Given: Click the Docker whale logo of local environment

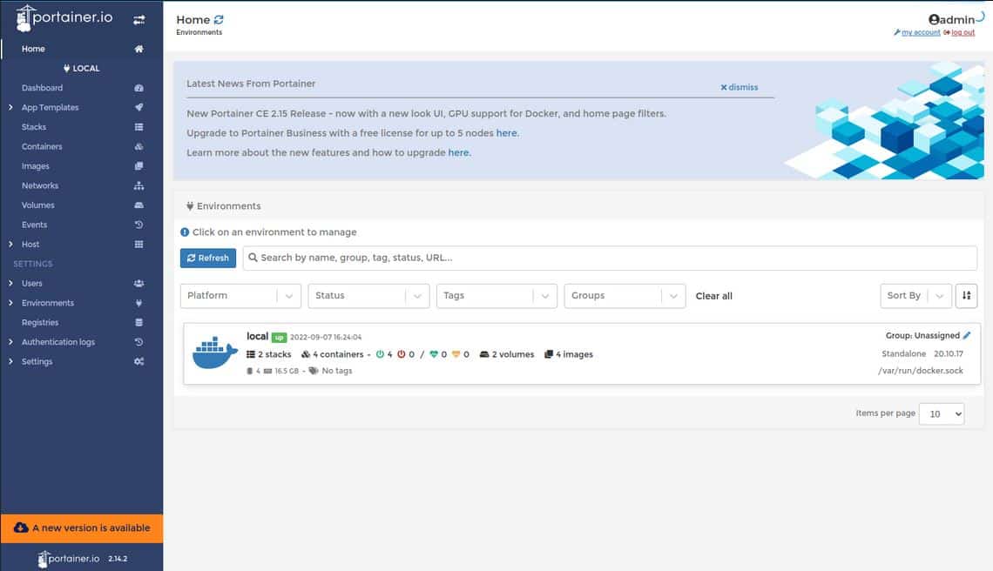Looking at the screenshot, I should point(214,353).
